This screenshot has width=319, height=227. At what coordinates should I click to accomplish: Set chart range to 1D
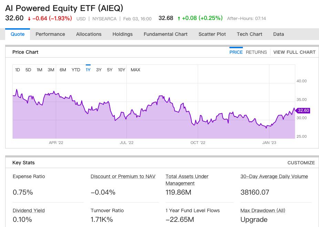tap(18, 70)
